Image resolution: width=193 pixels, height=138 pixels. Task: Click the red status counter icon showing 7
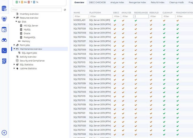tap(29, 2)
